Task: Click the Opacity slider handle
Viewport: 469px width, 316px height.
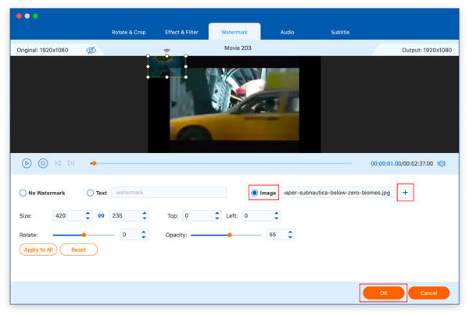Action: tap(230, 235)
